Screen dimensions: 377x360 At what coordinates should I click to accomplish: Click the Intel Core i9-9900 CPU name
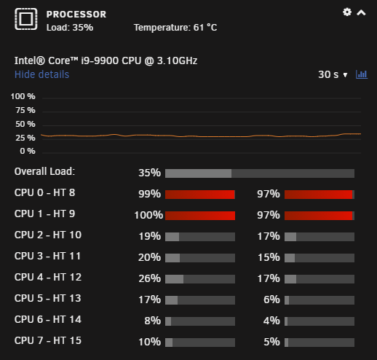(x=106, y=60)
